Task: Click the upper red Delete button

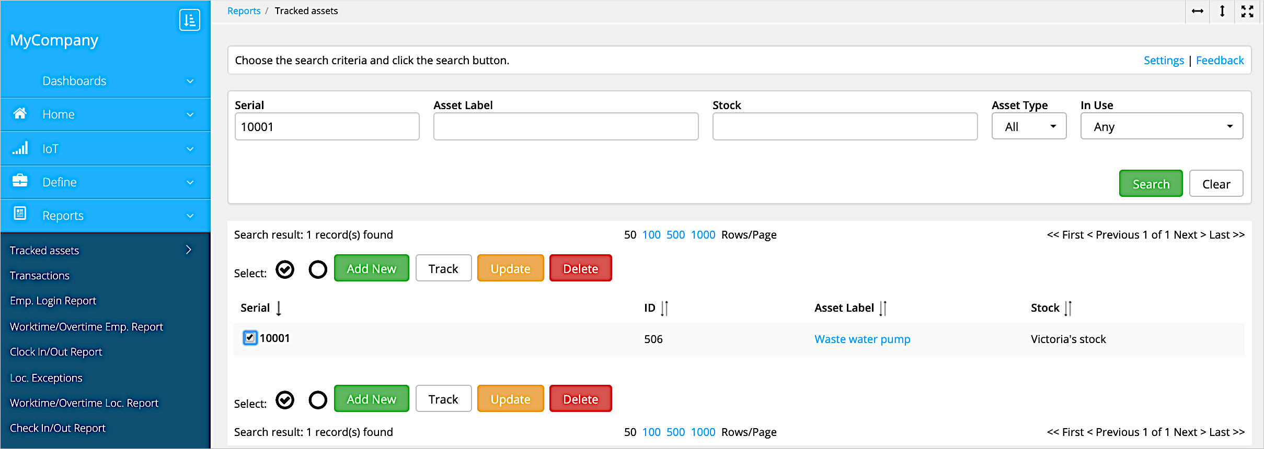Action: click(x=580, y=268)
